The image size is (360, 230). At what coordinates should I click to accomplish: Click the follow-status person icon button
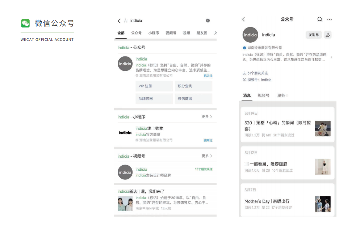click(328, 35)
